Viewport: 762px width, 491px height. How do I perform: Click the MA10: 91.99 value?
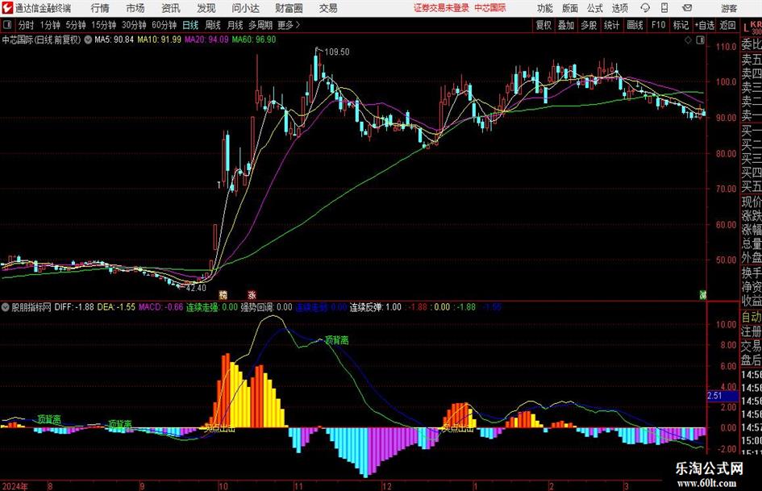pyautogui.click(x=159, y=40)
